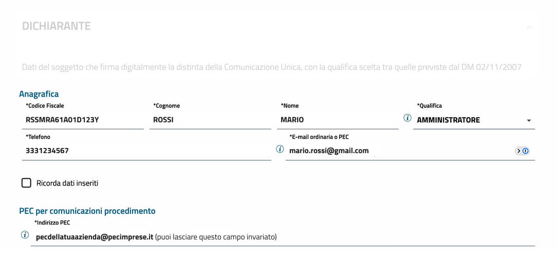Enable the Ricorda dati inseriti checkbox
The image size is (557, 261).
pos(26,183)
